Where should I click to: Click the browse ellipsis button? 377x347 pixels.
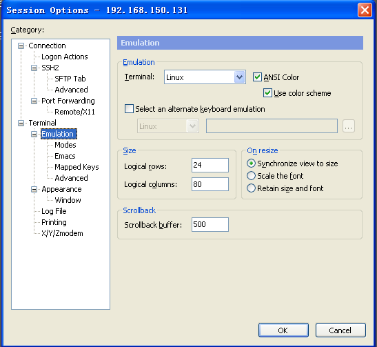pos(349,126)
